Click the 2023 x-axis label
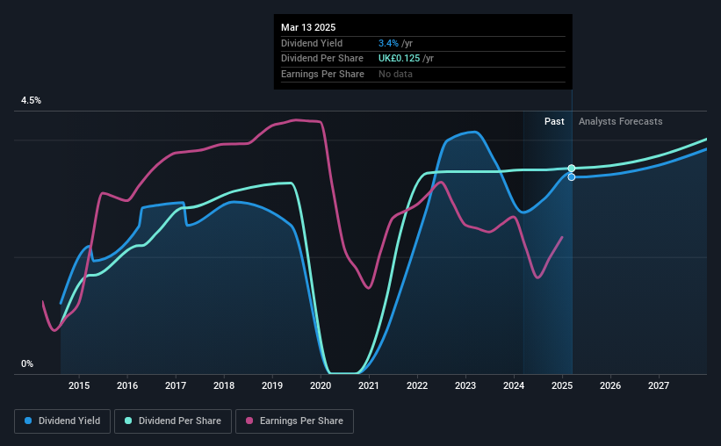The width and height of the screenshot is (721, 446). [x=465, y=385]
